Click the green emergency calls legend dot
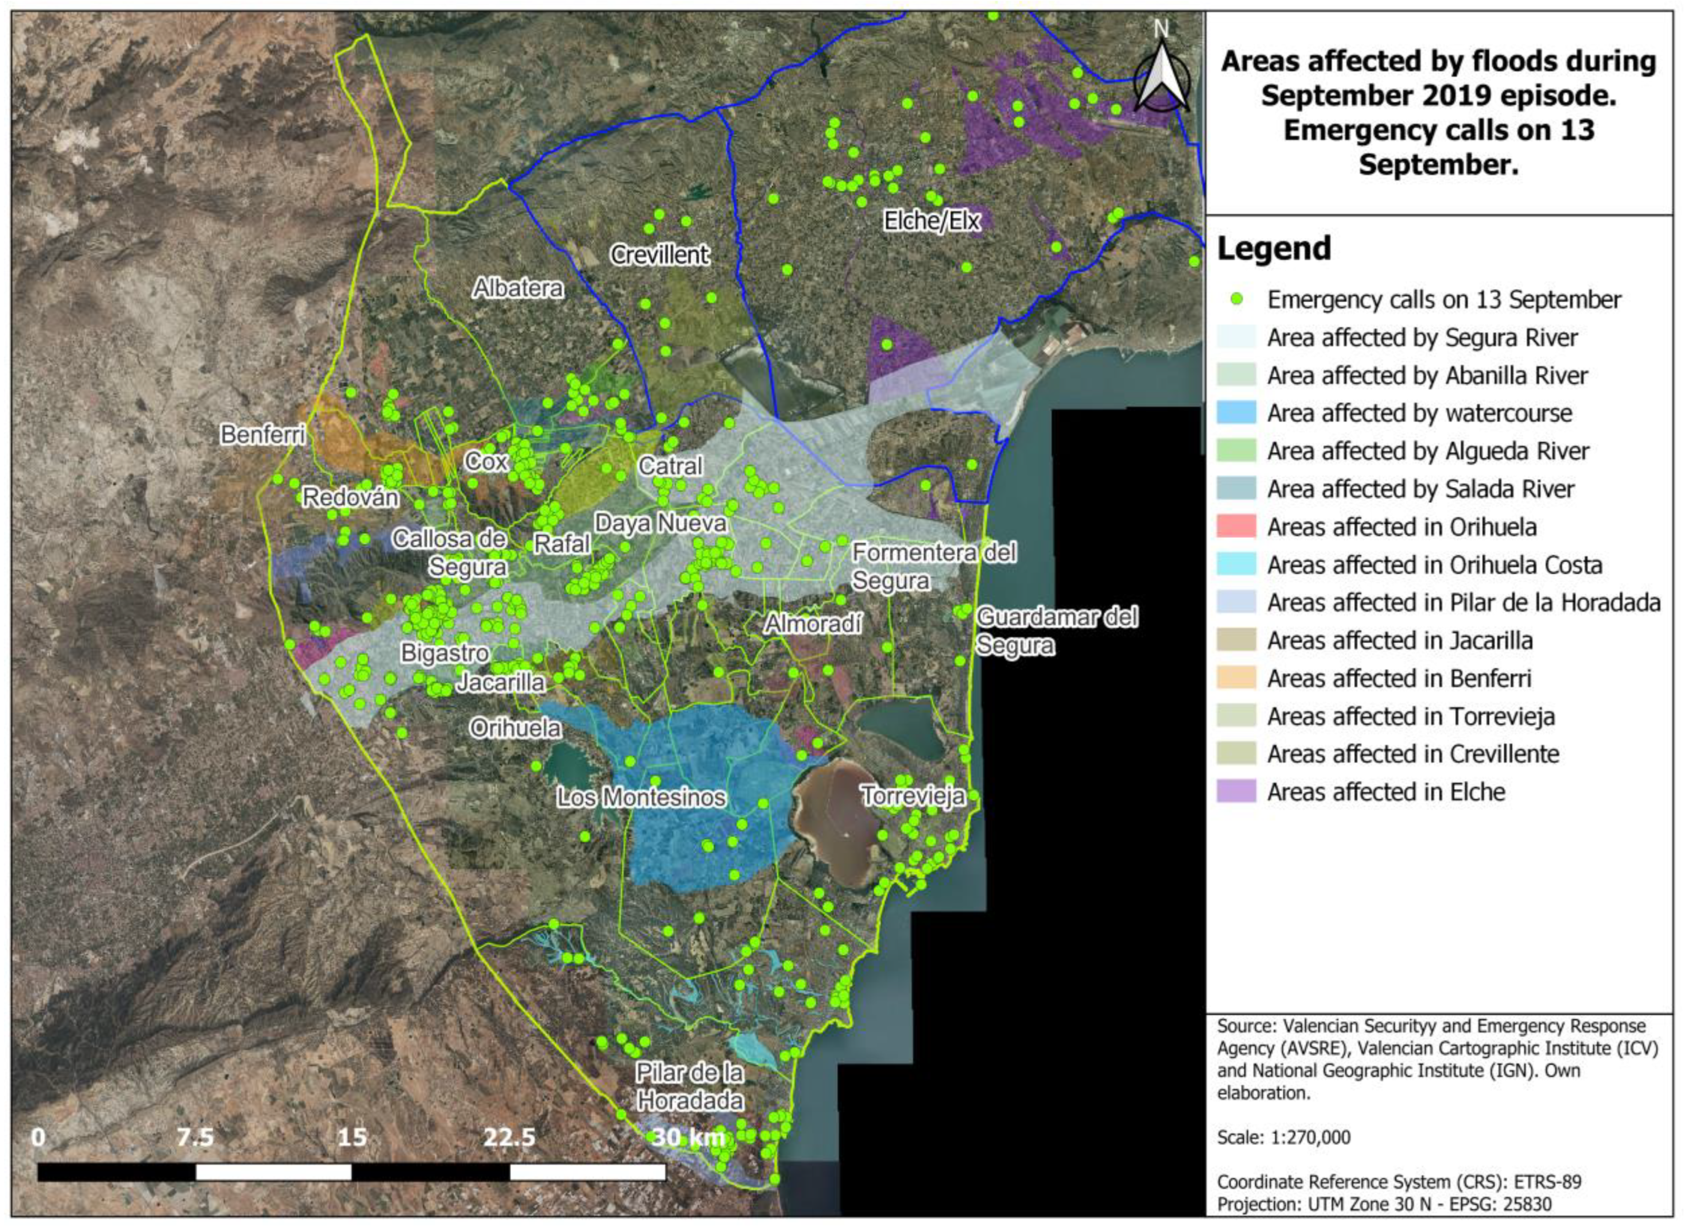Image resolution: width=1689 pixels, height=1232 pixels. pyautogui.click(x=1237, y=299)
